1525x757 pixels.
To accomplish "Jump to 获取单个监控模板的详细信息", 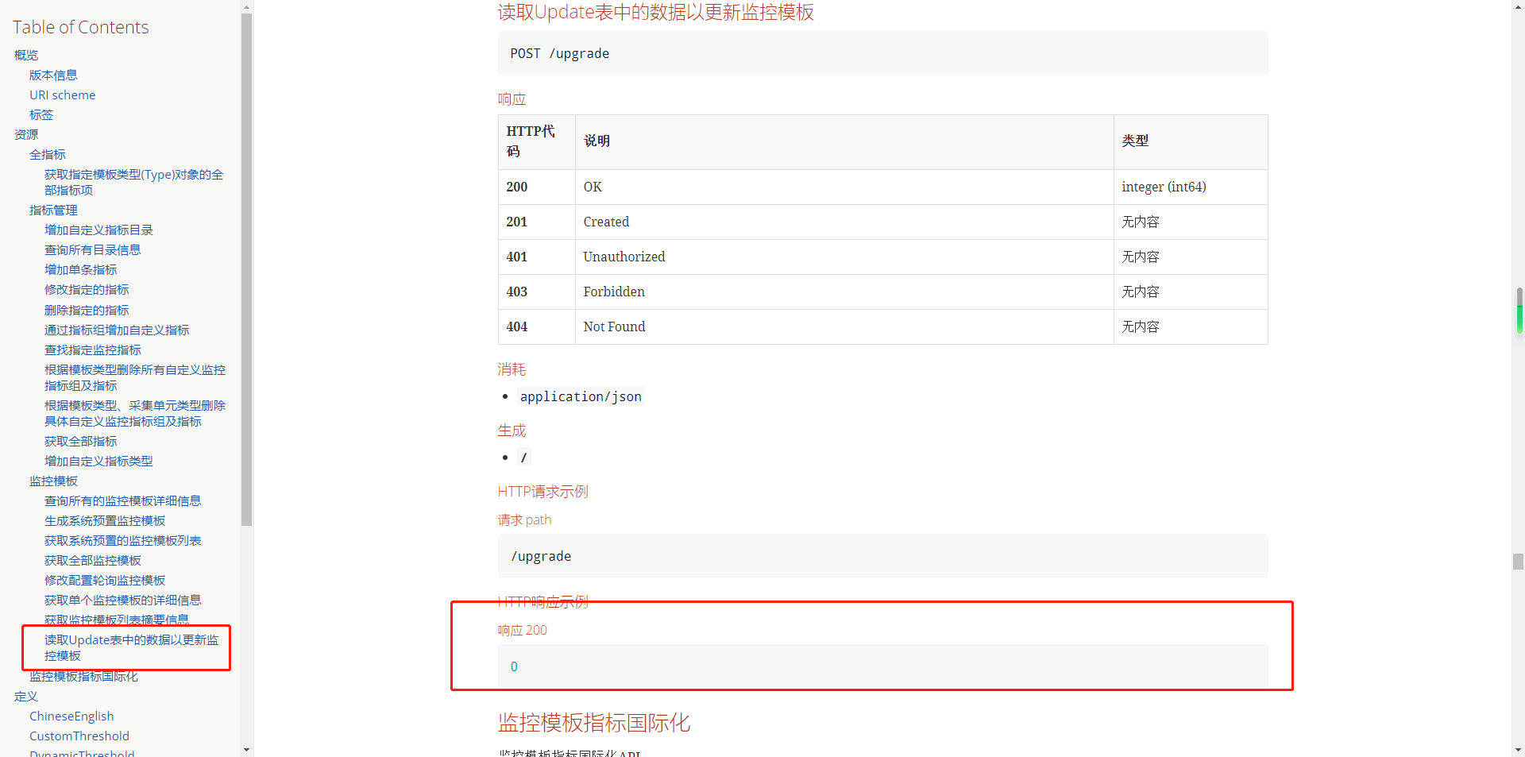I will point(122,600).
